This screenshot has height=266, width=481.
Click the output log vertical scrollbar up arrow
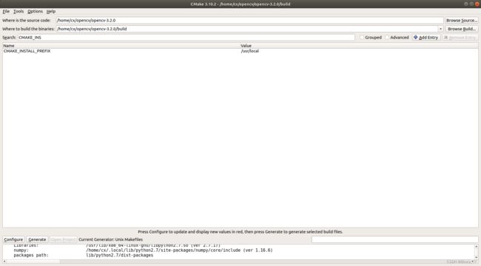point(476,246)
